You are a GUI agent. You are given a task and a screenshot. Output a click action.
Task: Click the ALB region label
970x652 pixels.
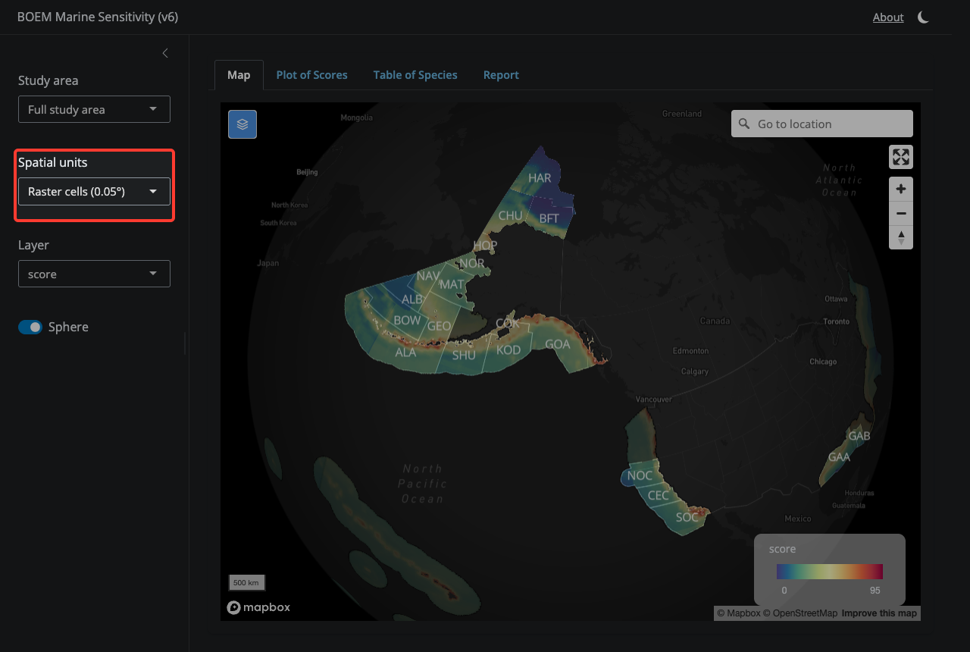click(411, 299)
